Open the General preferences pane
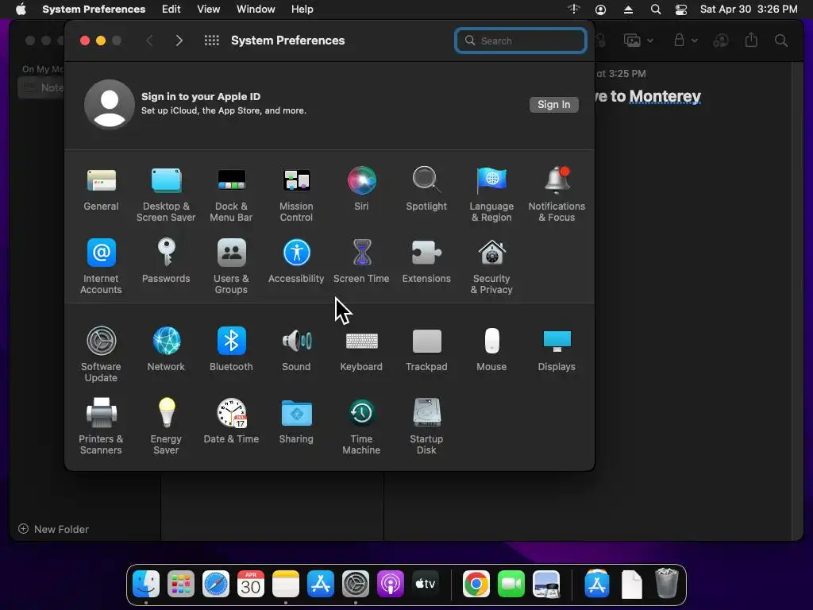 tap(101, 189)
